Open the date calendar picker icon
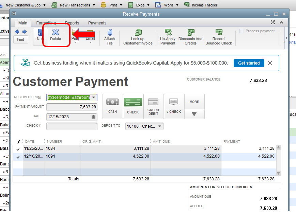Screen dimensions: 296x215 pyautogui.click(x=93, y=117)
